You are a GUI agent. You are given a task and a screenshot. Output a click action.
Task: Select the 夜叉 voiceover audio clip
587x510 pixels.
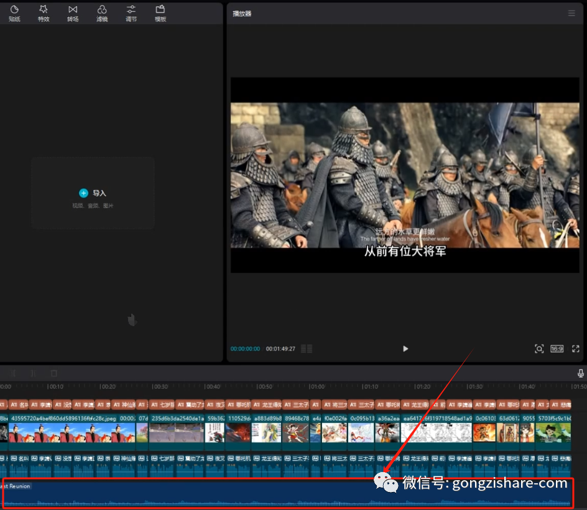coord(215,466)
